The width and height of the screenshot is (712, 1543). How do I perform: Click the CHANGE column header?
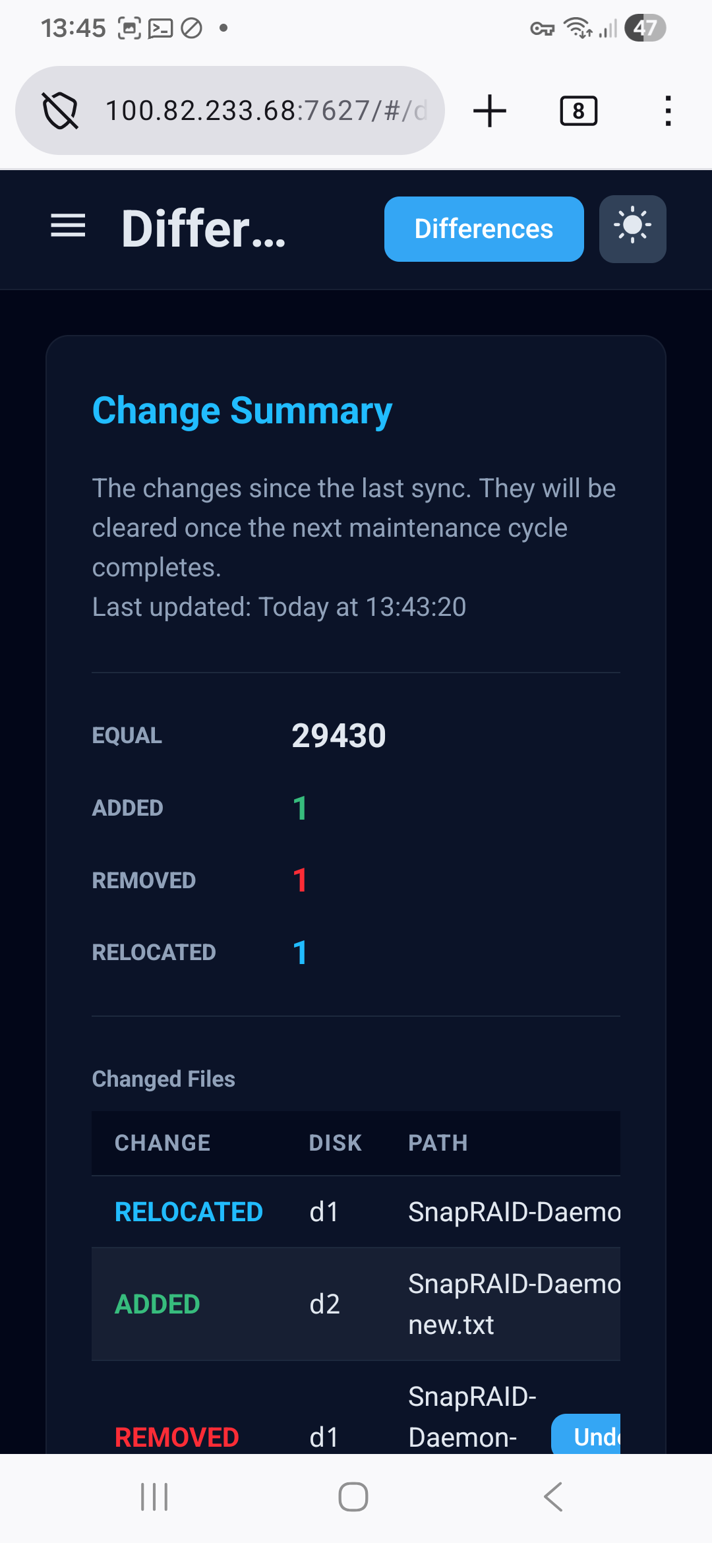(162, 1143)
